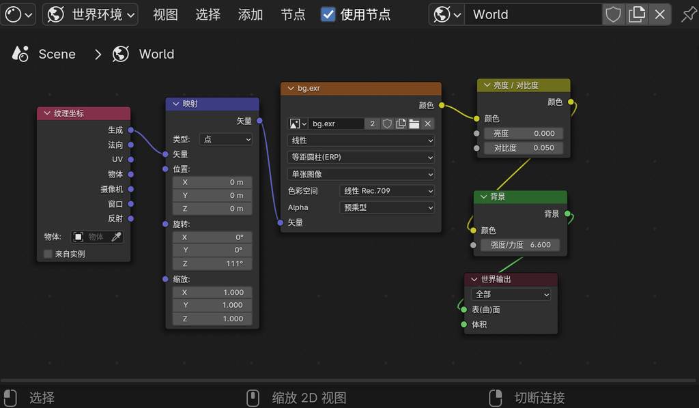Viewport: 699px width, 408px height.
Task: Open the bg.exr image folder icon
Action: click(414, 123)
